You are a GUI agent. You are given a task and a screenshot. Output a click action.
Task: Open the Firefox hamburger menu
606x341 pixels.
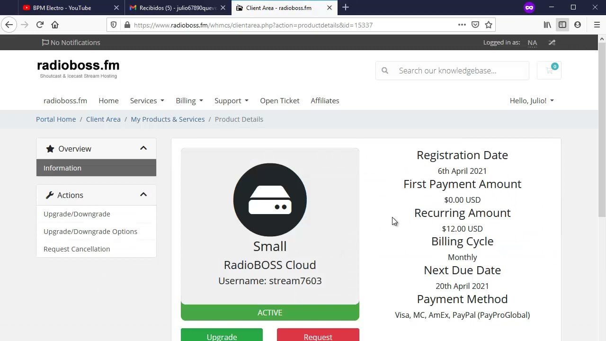click(x=597, y=25)
